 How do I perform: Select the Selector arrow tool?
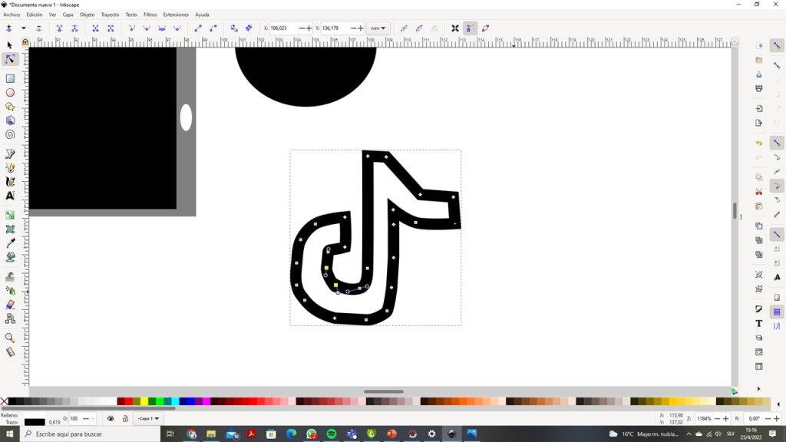point(9,45)
